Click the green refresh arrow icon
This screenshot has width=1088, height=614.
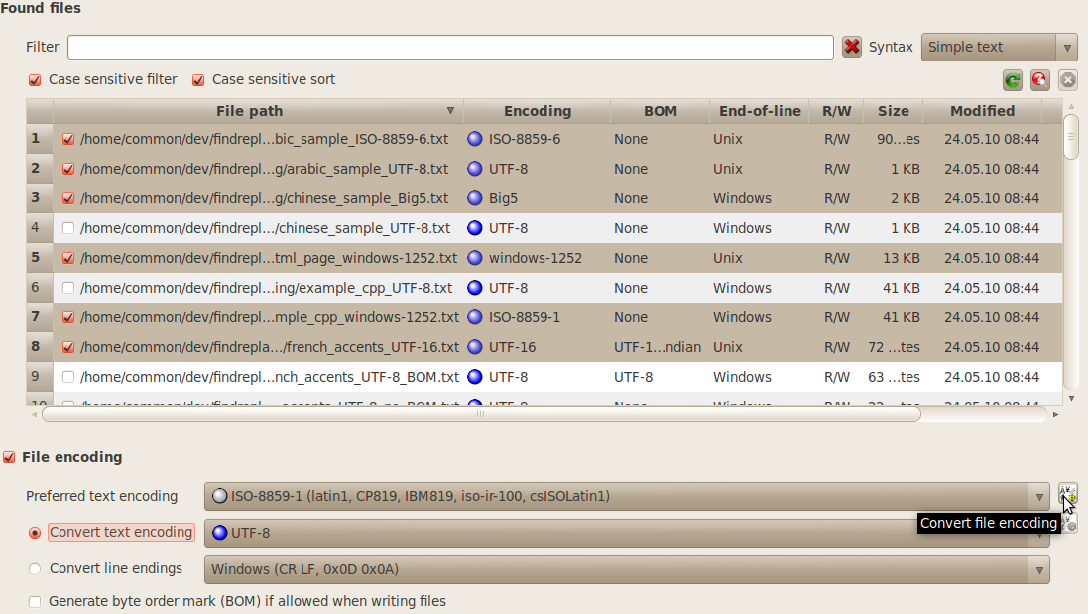tap(1012, 81)
